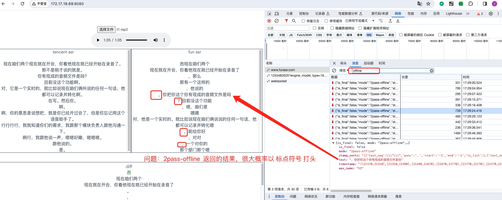Screen dimensions: 502x200
Task: Activate the DevTools inspect element picker
Action: [x=269, y=14]
